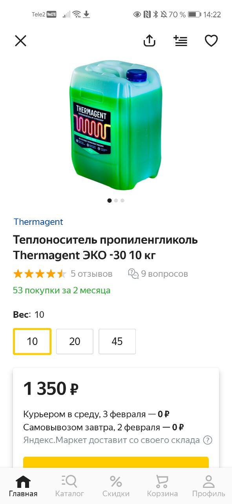Screen dimensions: 232x504
Task: Tap the questions chat bubble icon
Action: 133,274
